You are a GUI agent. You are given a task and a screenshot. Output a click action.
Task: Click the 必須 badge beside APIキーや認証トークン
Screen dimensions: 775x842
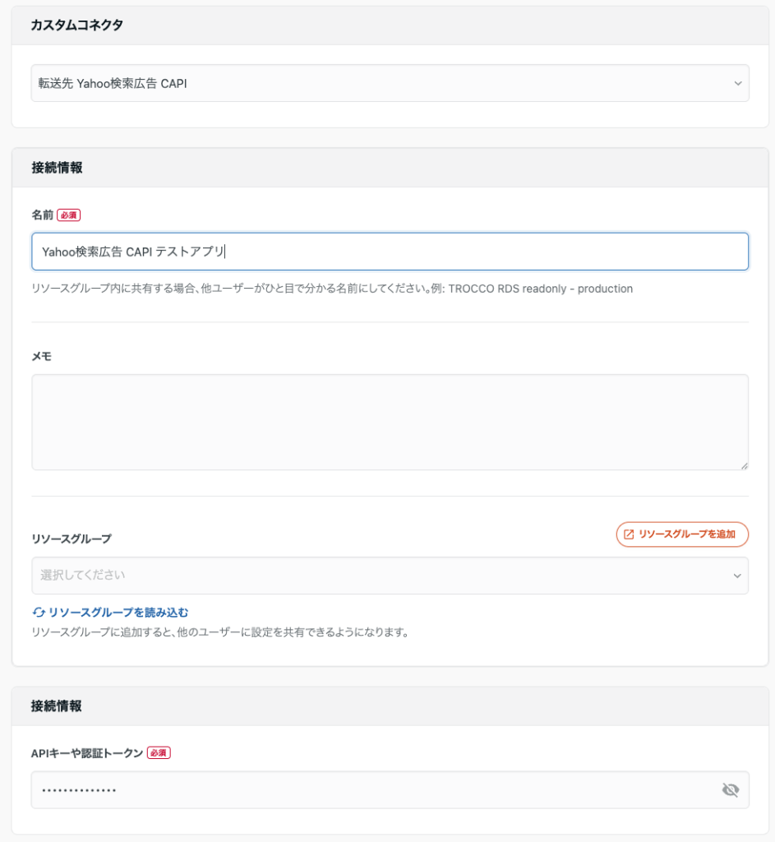click(159, 753)
